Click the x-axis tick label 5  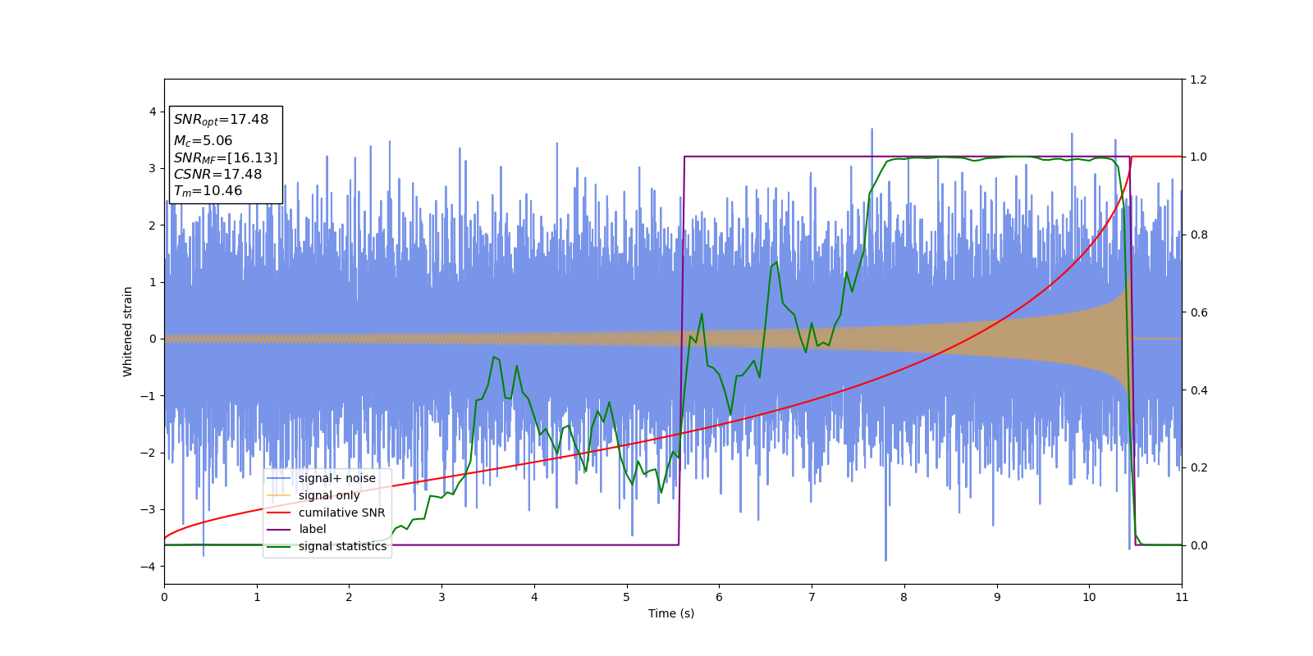[x=627, y=597]
